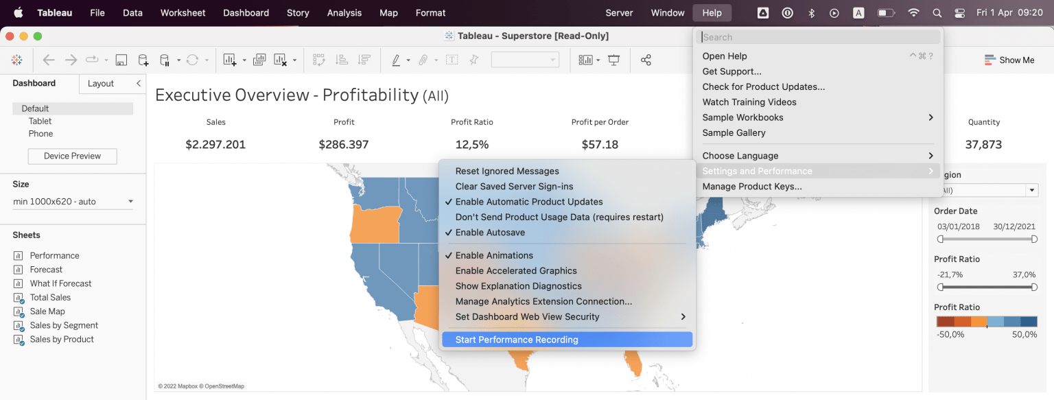Disable Enable Autosave in the settings menu
Image resolution: width=1054 pixels, height=400 pixels.
[x=488, y=232]
